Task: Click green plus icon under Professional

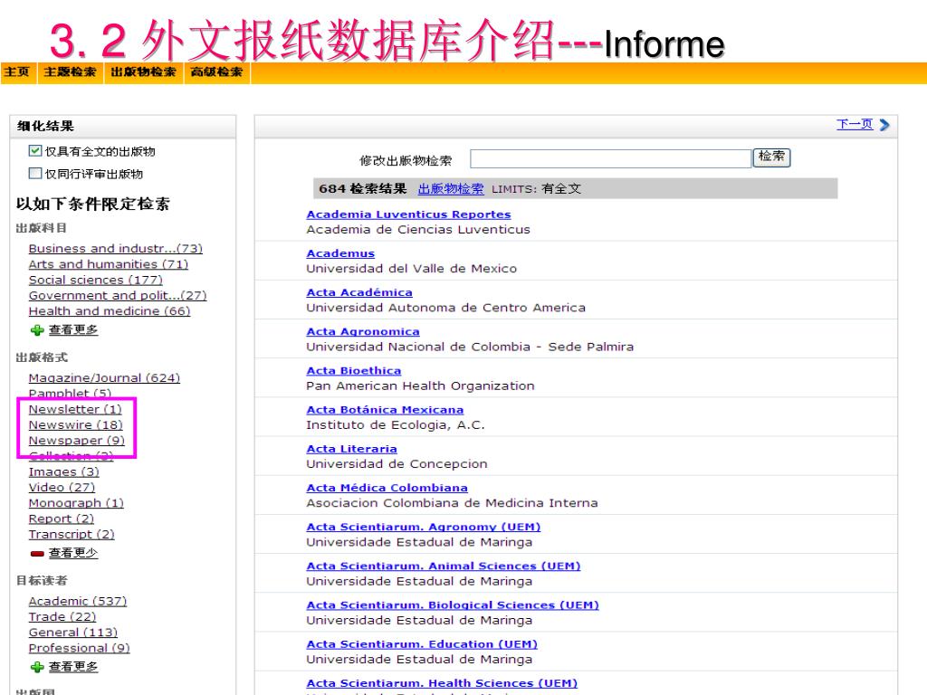Action: coord(37,667)
